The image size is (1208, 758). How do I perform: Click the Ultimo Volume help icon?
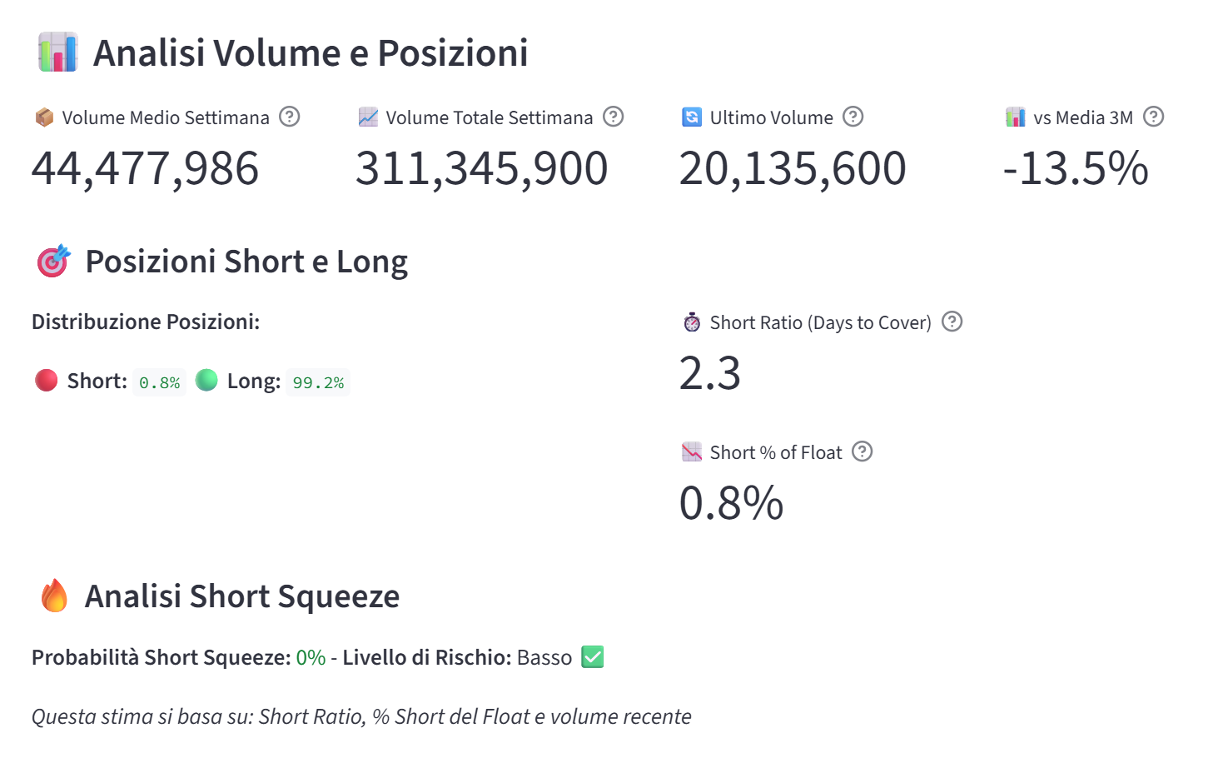pos(853,117)
